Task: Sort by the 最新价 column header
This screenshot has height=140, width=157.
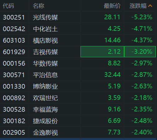Action: pos(112,6)
